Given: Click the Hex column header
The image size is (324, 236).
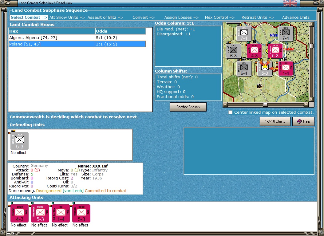Looking at the screenshot, I should pos(52,31).
